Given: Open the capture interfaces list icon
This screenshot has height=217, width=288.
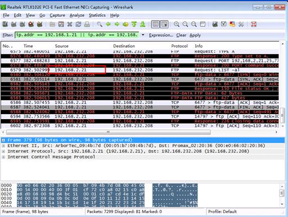Looking at the screenshot, I should pos(5,24).
